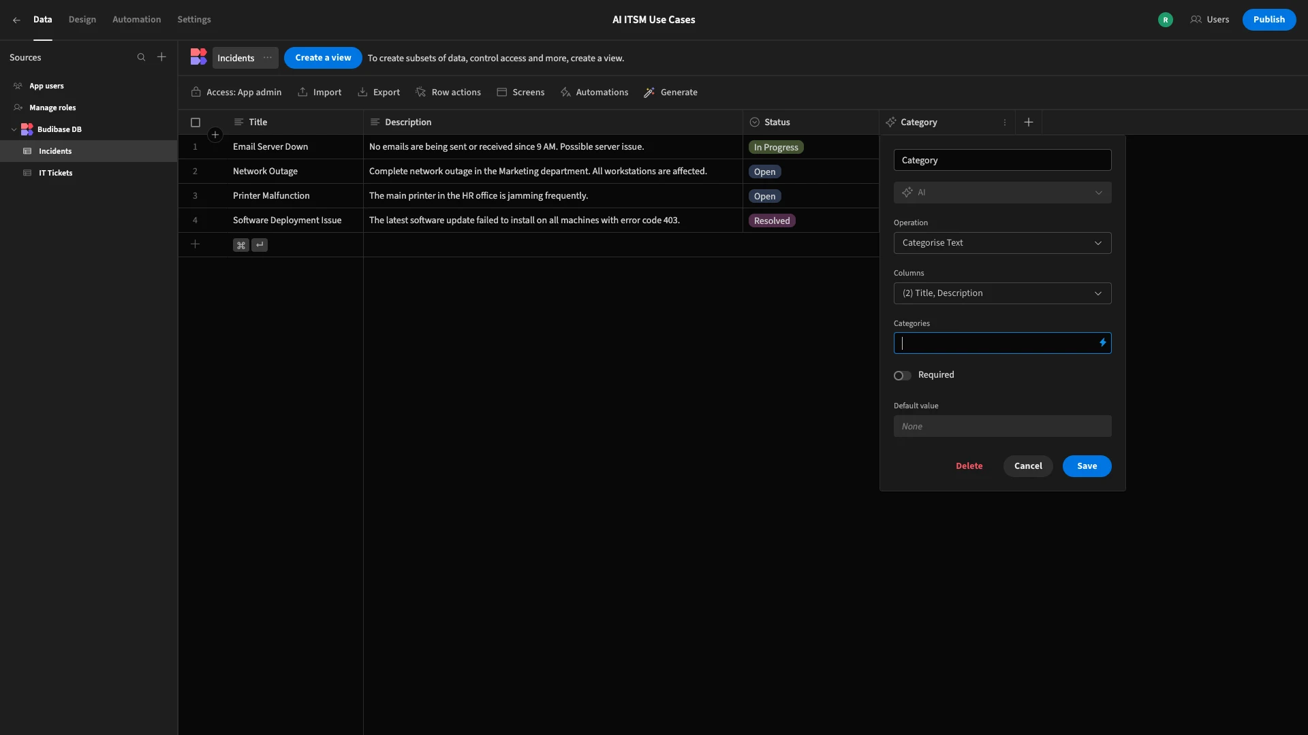
Task: Open the Operation dropdown Categorise Text
Action: click(1002, 243)
